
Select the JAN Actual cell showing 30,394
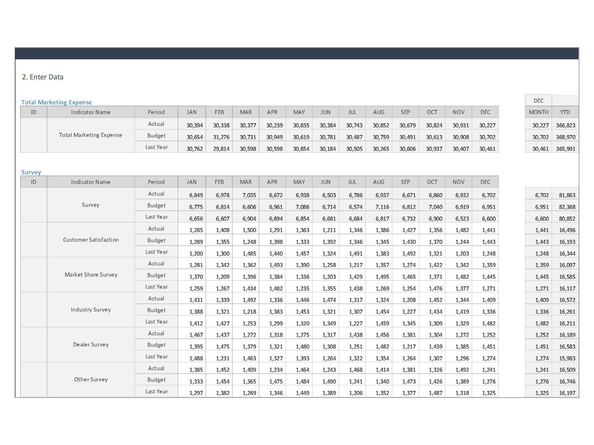(x=192, y=125)
